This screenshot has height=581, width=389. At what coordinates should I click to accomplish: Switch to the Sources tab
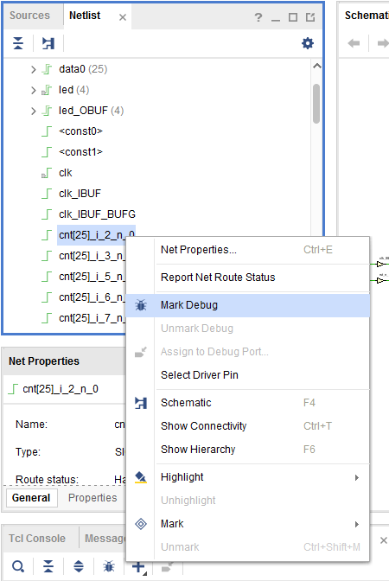point(29,16)
